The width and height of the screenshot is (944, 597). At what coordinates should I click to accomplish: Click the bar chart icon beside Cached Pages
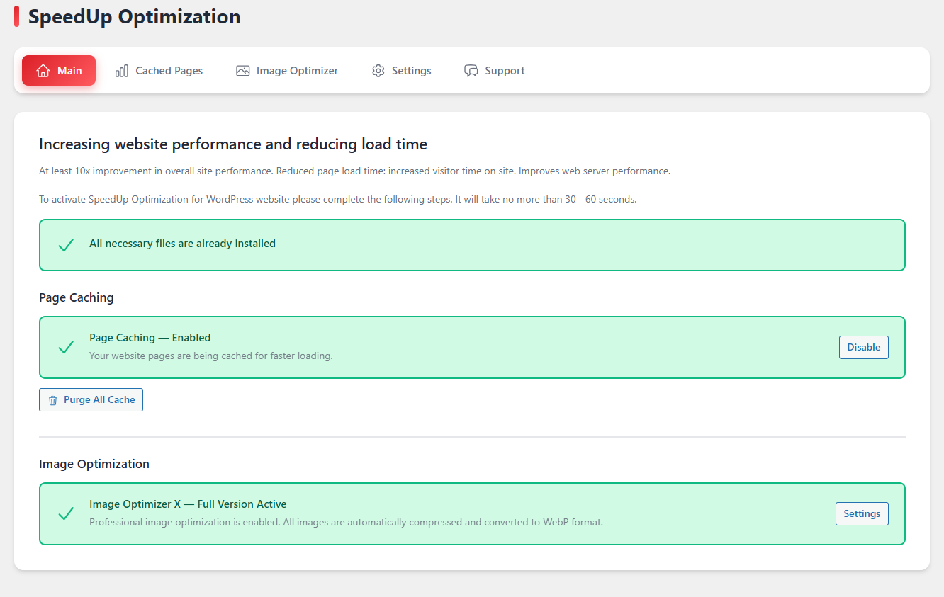click(x=122, y=71)
